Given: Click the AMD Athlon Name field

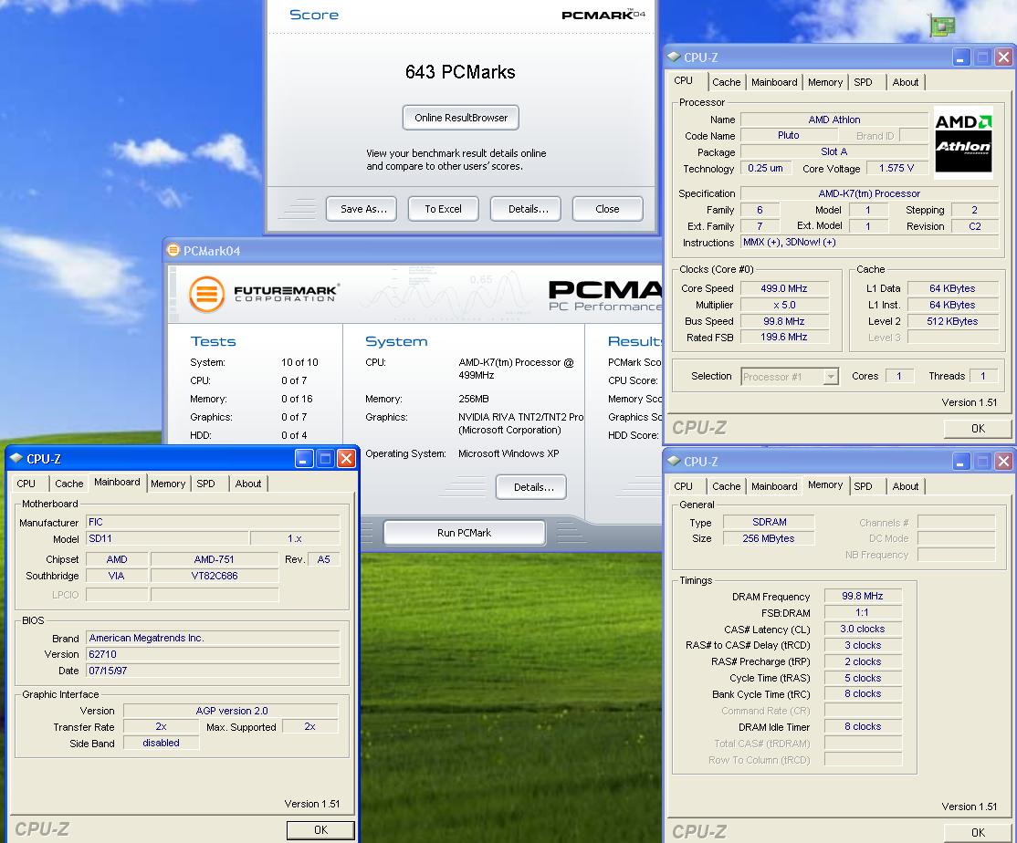Looking at the screenshot, I should coord(834,120).
